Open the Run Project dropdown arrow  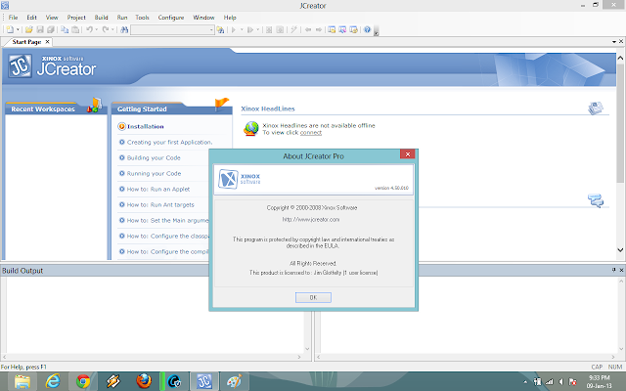(x=242, y=29)
